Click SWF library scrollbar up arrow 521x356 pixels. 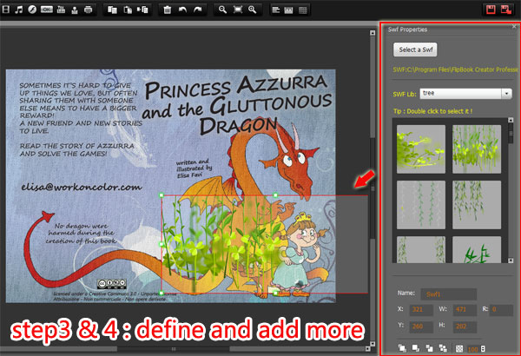click(x=511, y=121)
